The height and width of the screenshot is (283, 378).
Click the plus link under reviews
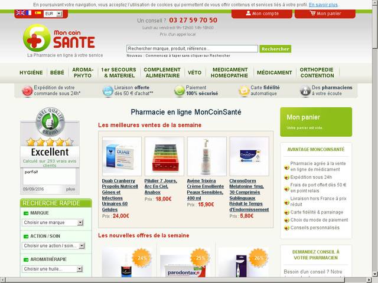coord(70,189)
